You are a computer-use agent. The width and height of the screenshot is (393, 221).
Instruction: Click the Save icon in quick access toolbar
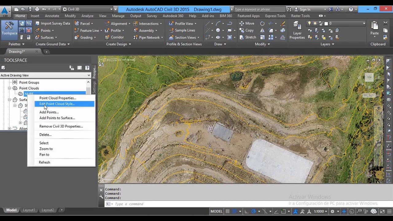coord(30,9)
